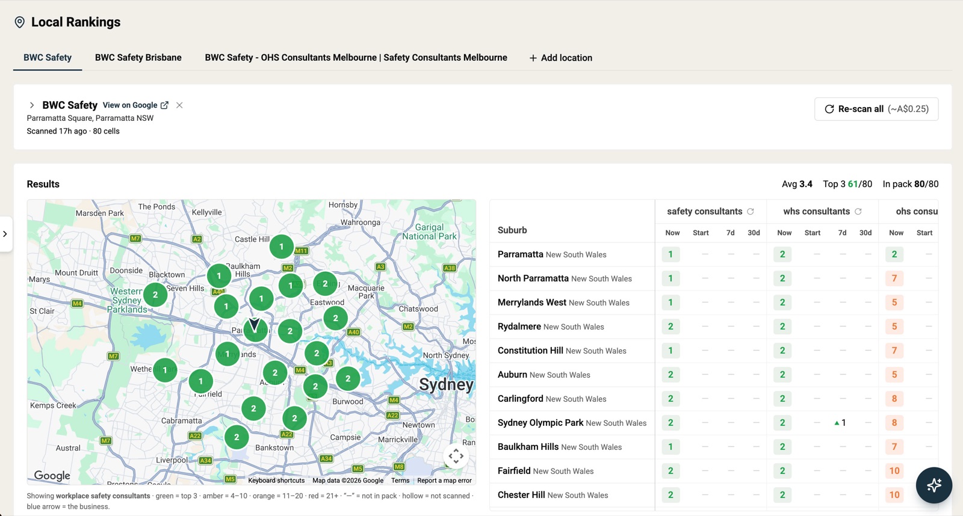The width and height of the screenshot is (963, 516).
Task: Click Report a map error
Action: pyautogui.click(x=445, y=481)
